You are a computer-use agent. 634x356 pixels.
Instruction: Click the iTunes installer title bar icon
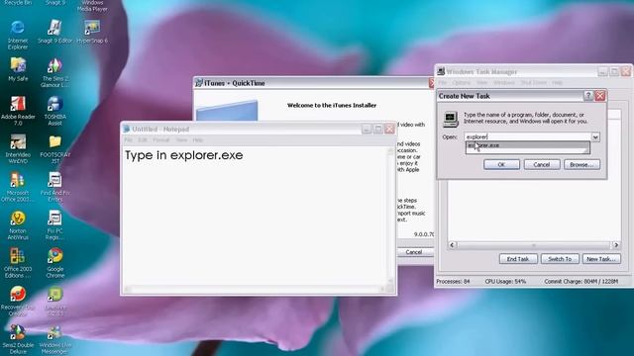[199, 83]
